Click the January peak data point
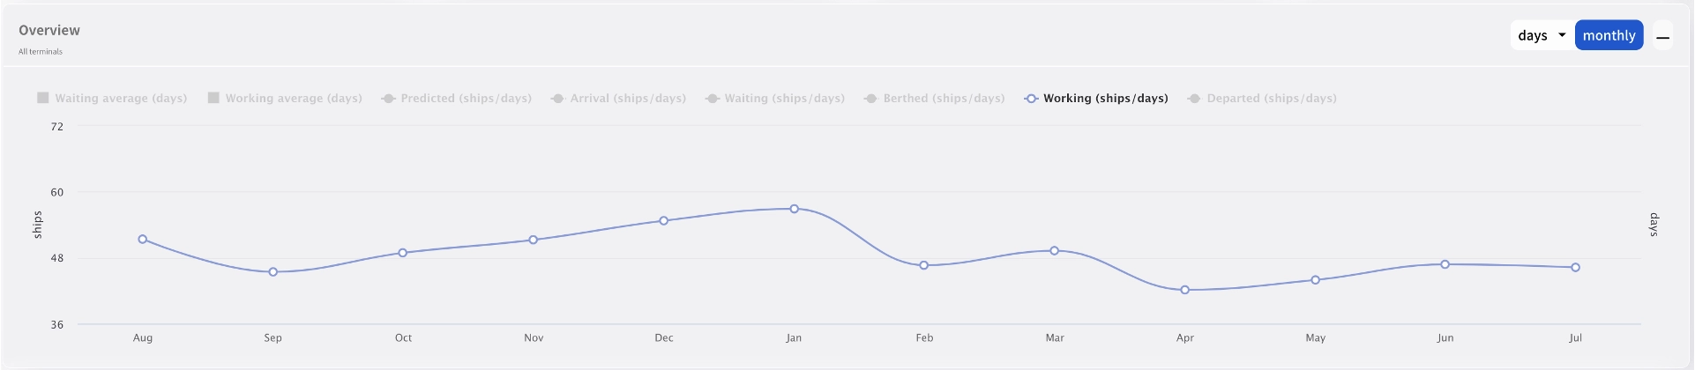The height and width of the screenshot is (370, 1695). 795,209
